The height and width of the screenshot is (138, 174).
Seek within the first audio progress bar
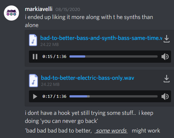point(114,57)
